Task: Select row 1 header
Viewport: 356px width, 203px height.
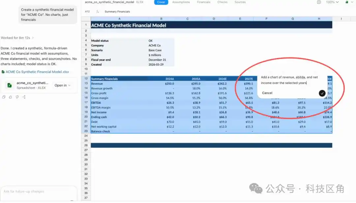Action: point(86,25)
